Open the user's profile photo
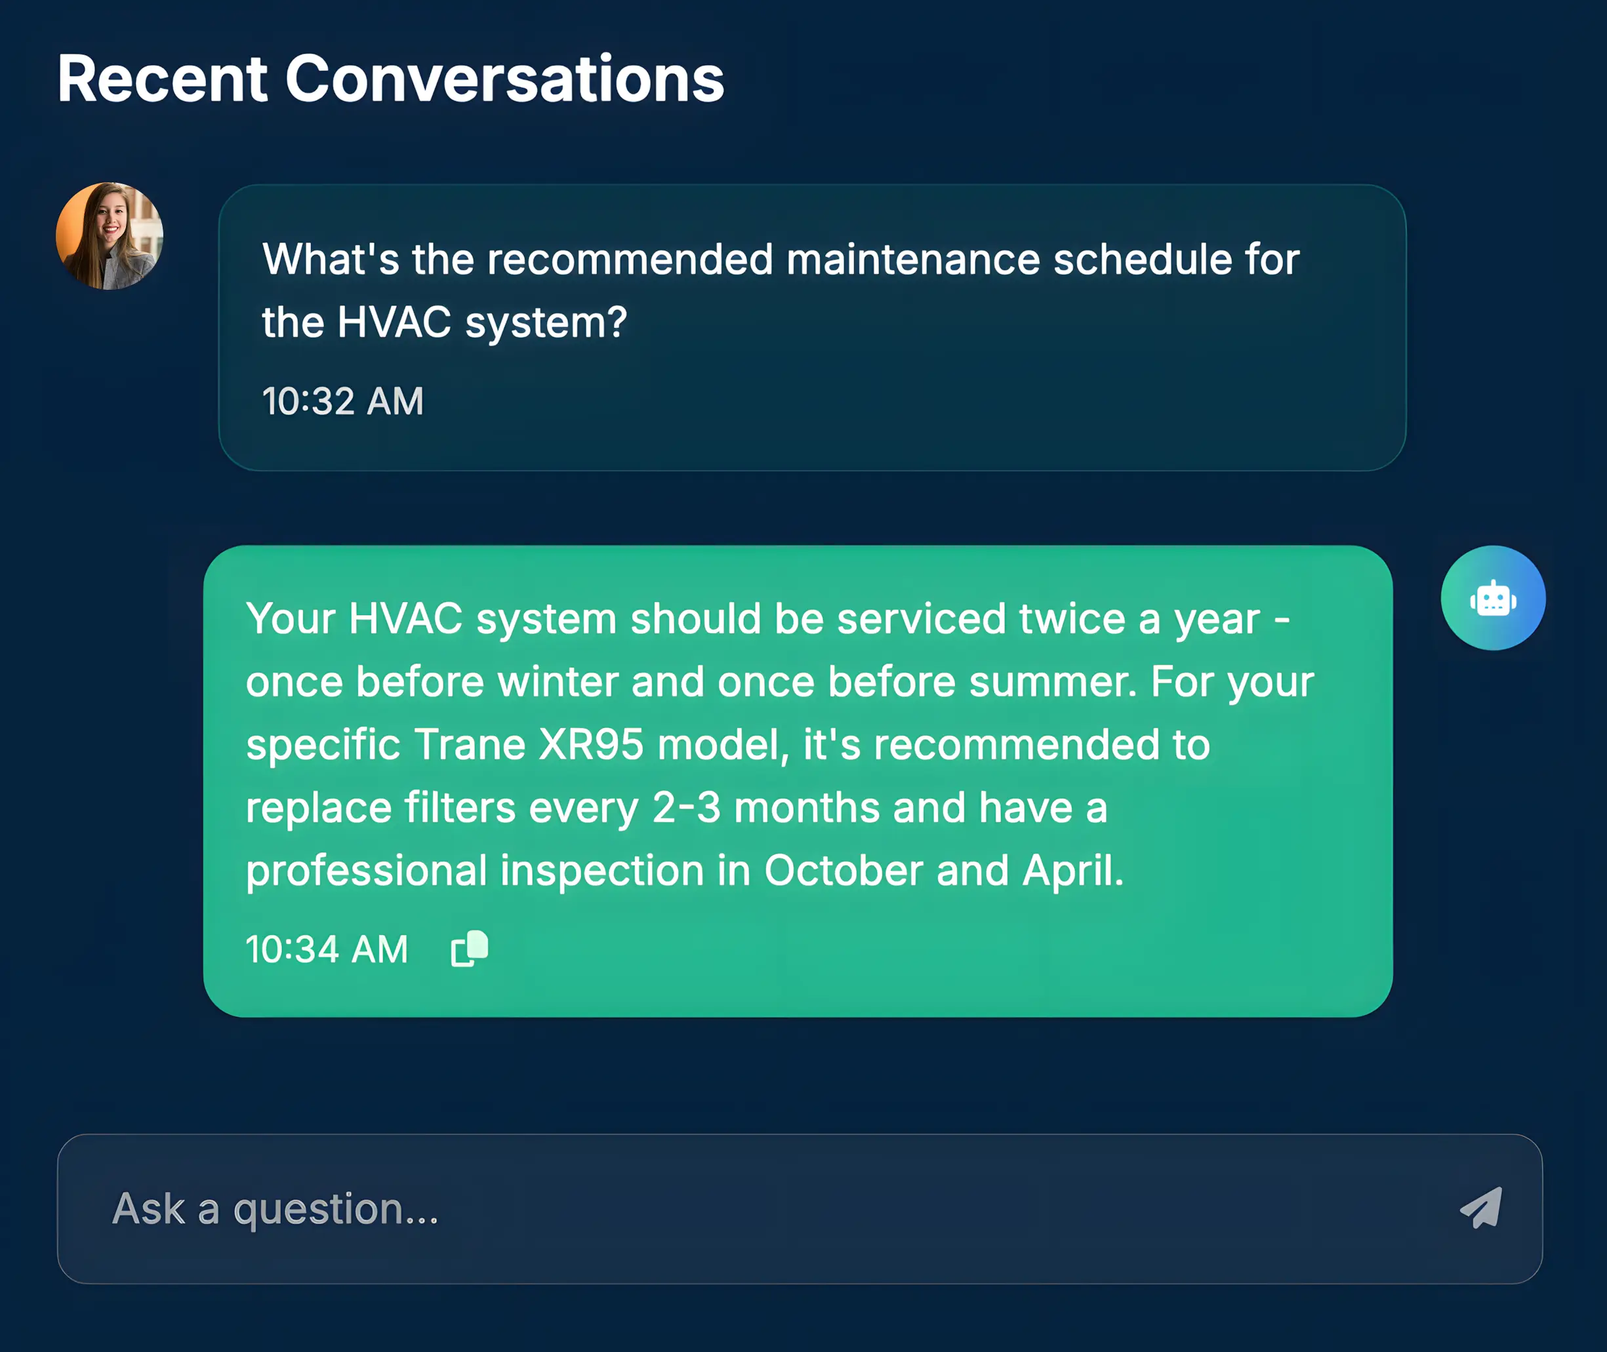Screen dimensions: 1607x1352 110,235
